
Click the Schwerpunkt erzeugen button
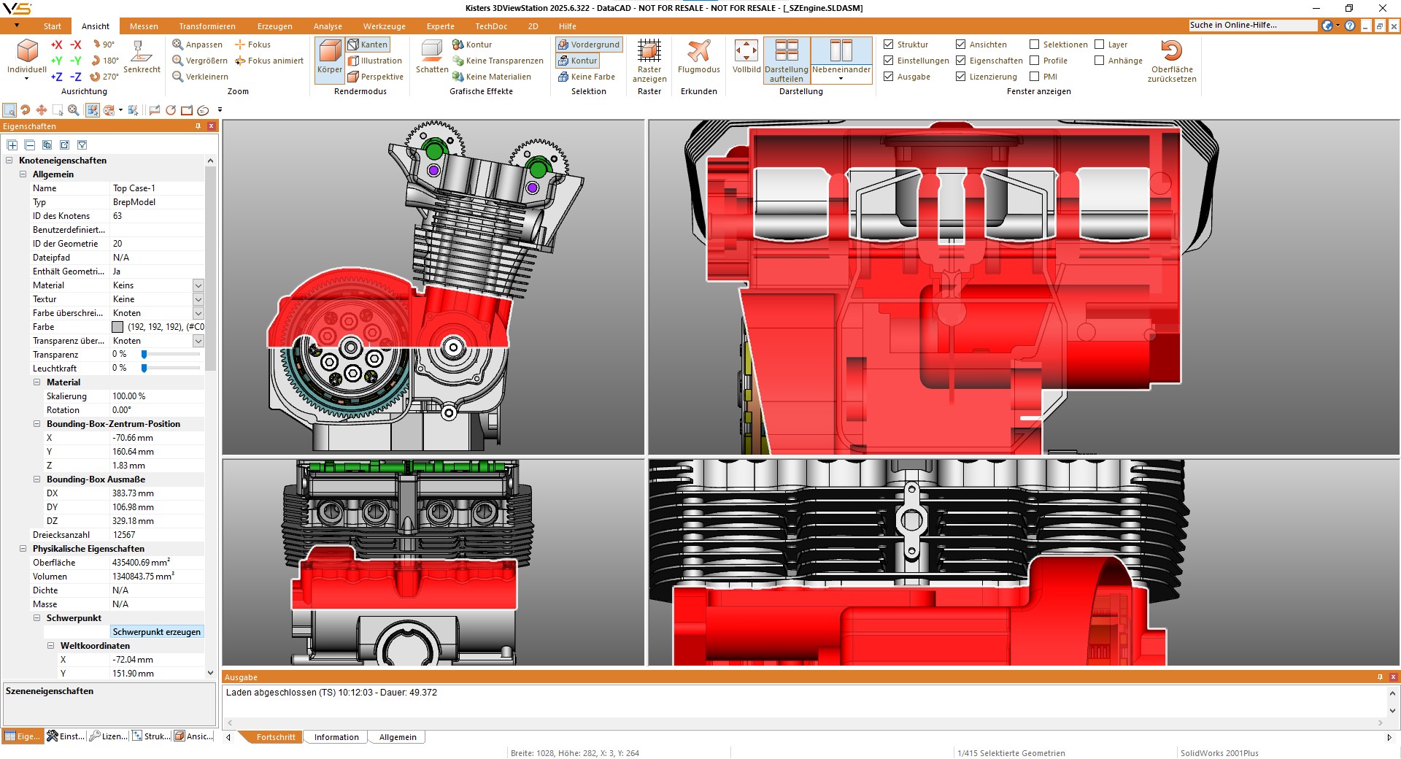coord(156,632)
